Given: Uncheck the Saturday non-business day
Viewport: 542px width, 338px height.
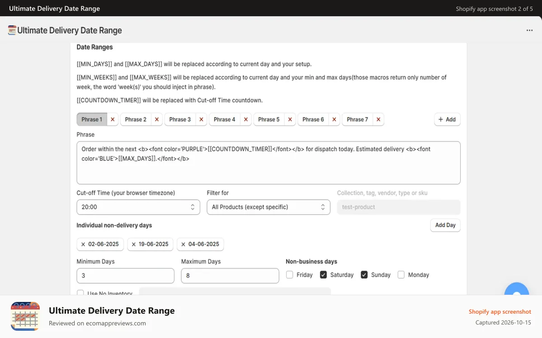Looking at the screenshot, I should click(x=323, y=274).
